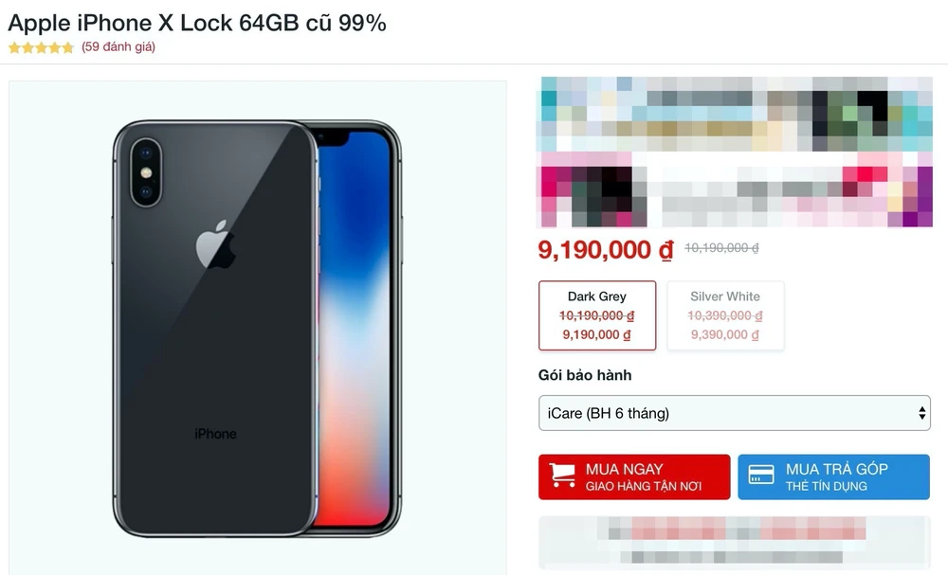The height and width of the screenshot is (575, 948).
Task: Click the fifth yellow rating star
Action: pyautogui.click(x=67, y=47)
